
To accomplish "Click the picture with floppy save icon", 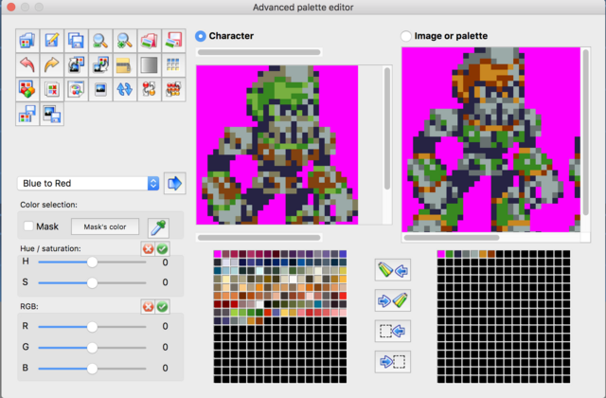I will coord(51,114).
